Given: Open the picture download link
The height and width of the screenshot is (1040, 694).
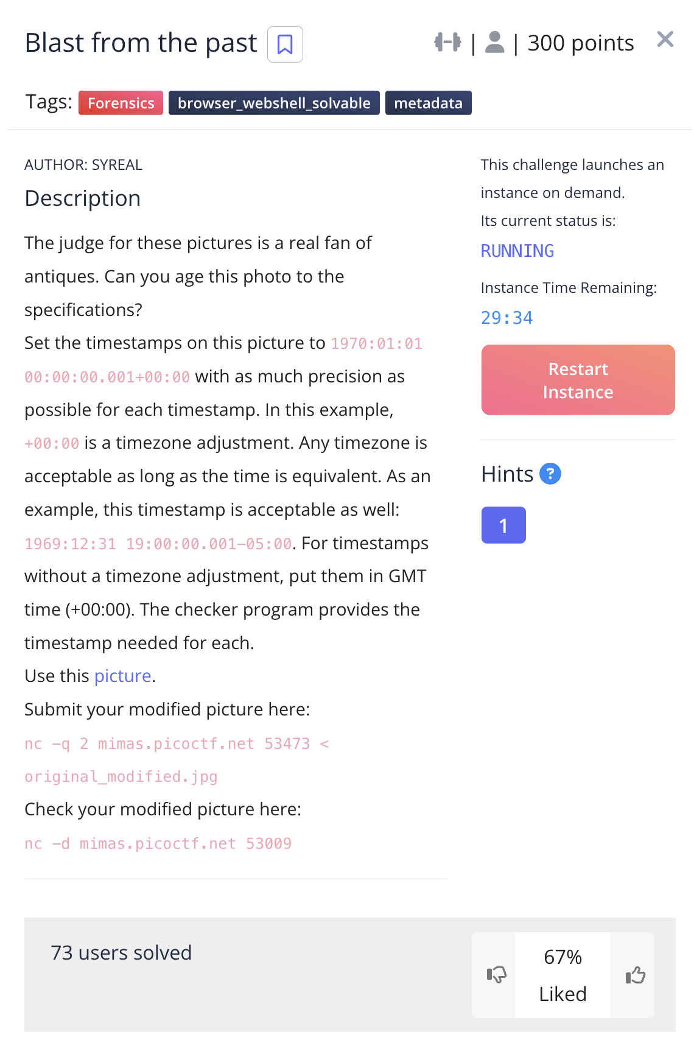Looking at the screenshot, I should click(x=122, y=676).
